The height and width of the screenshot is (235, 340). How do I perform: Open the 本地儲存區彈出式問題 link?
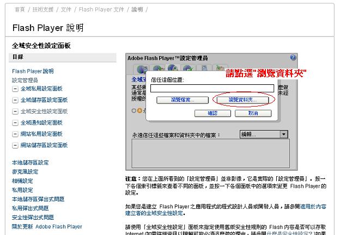pyautogui.click(x=38, y=199)
